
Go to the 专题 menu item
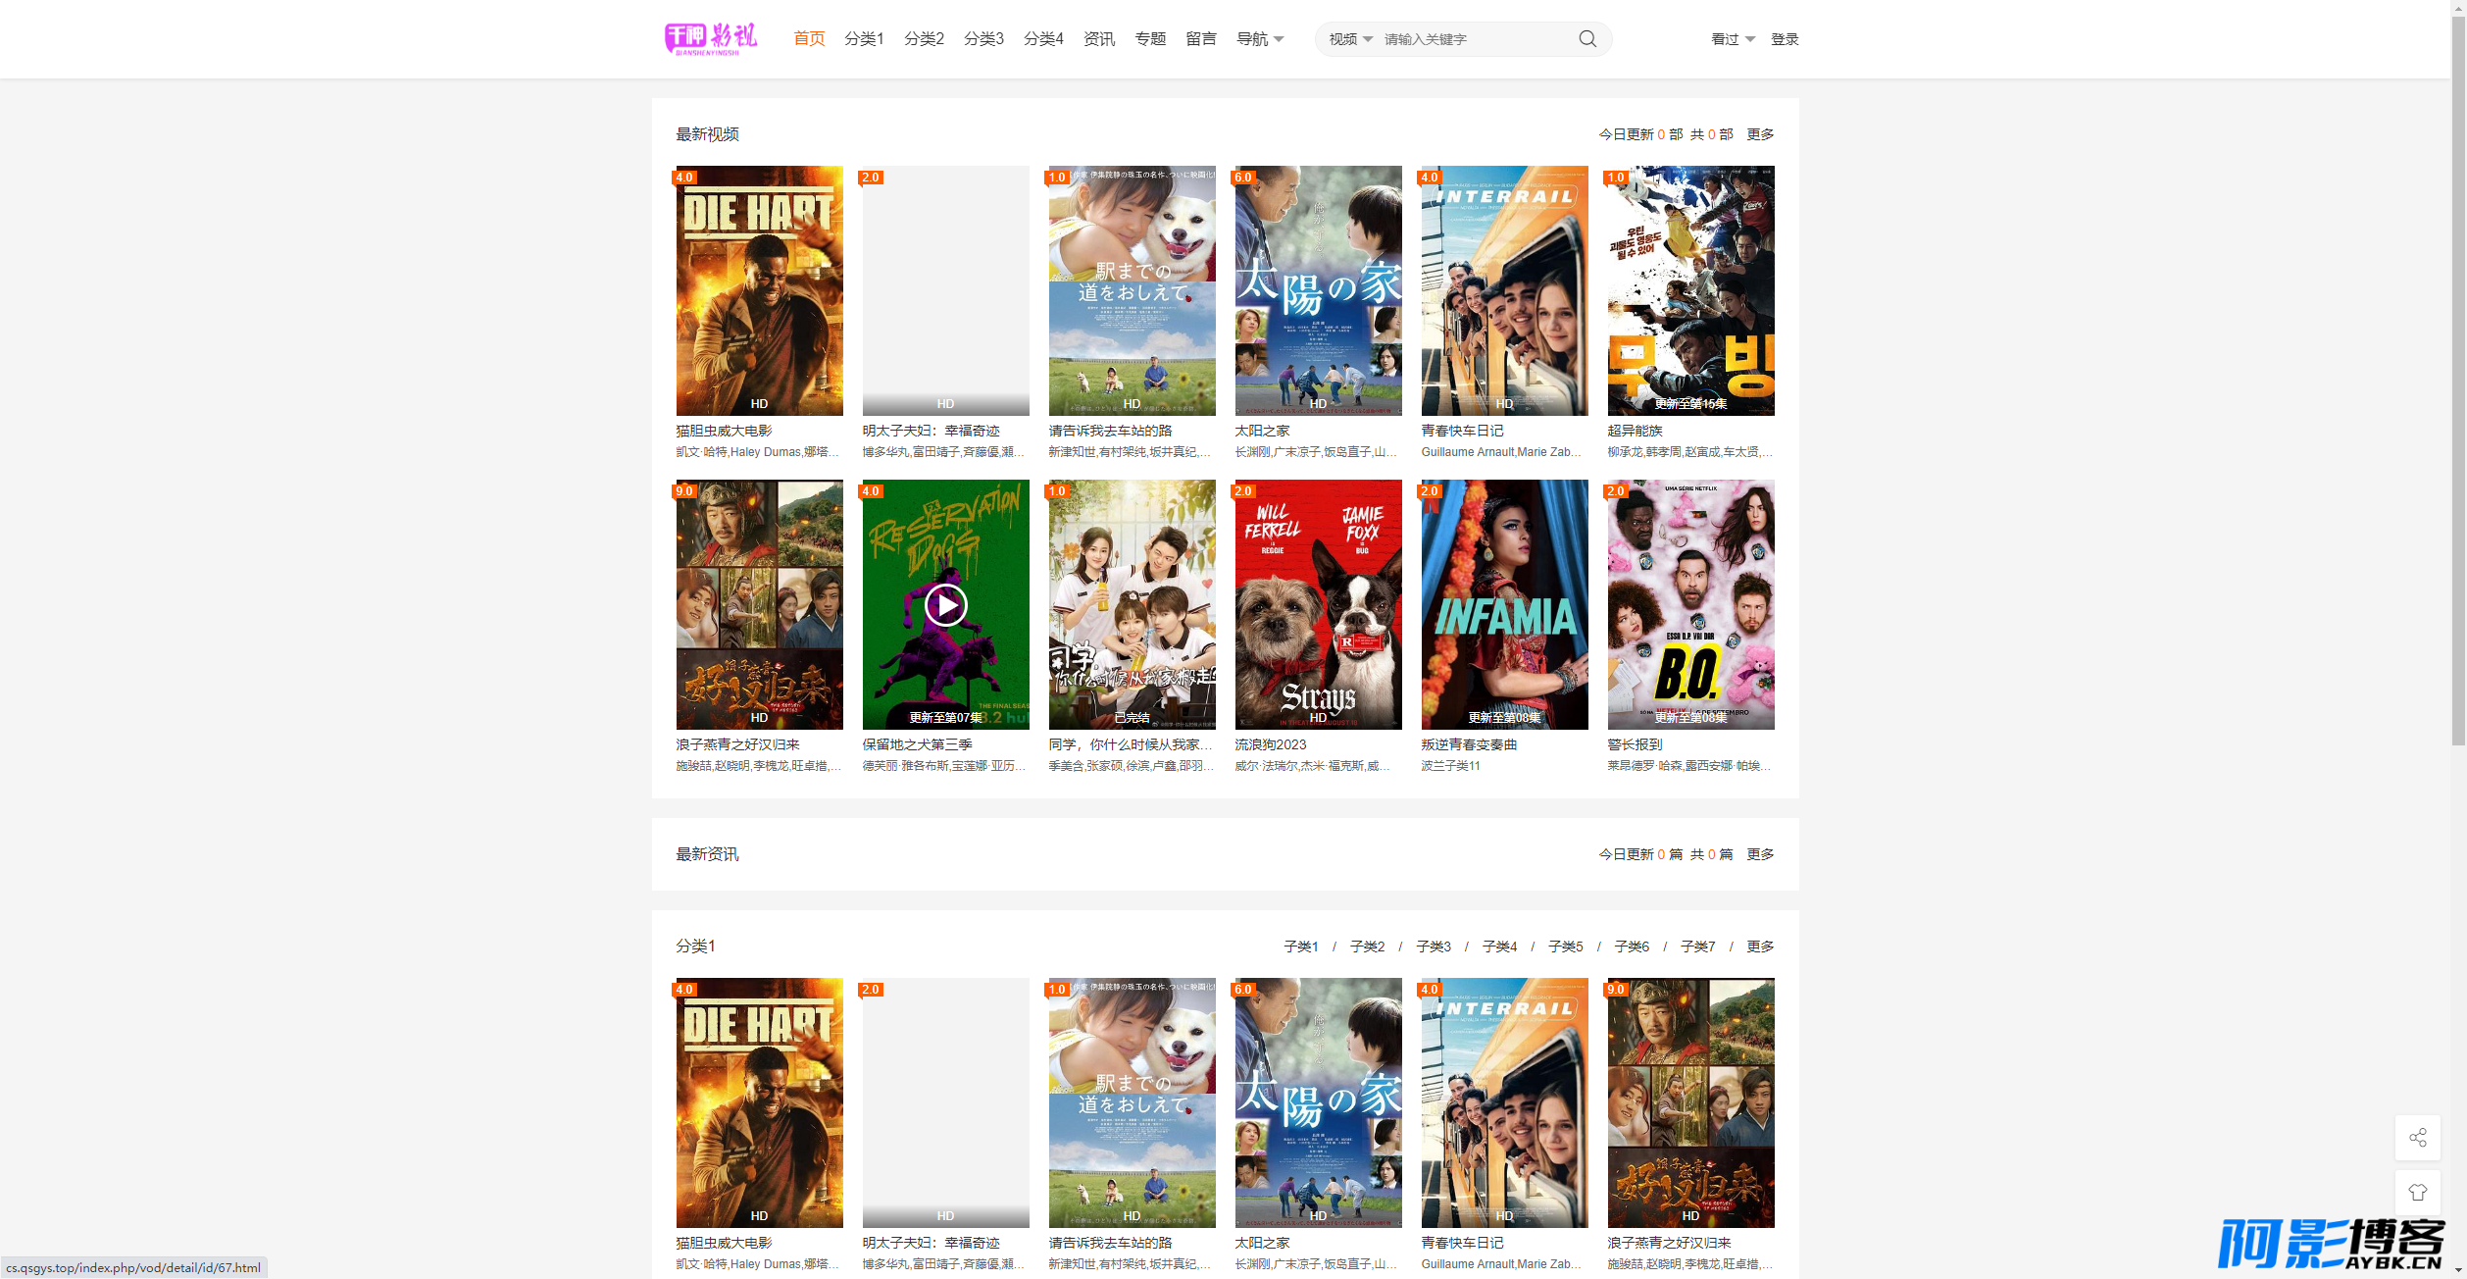[1150, 39]
